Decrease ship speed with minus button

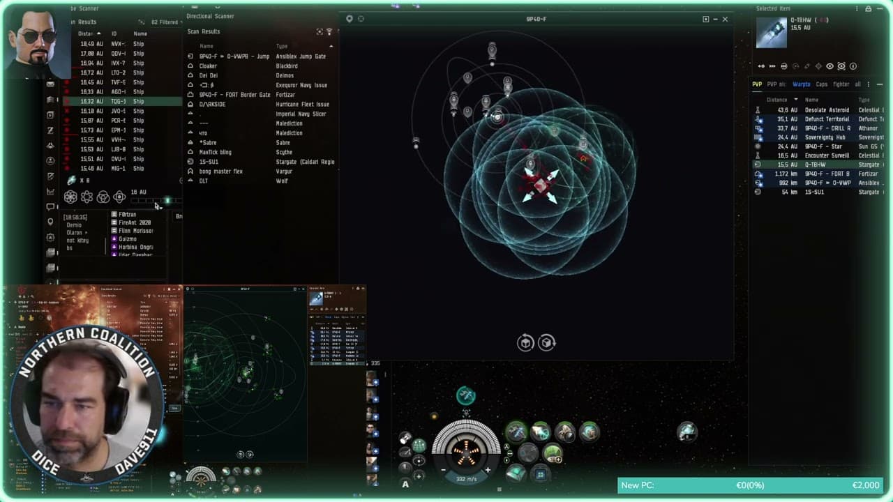point(443,471)
